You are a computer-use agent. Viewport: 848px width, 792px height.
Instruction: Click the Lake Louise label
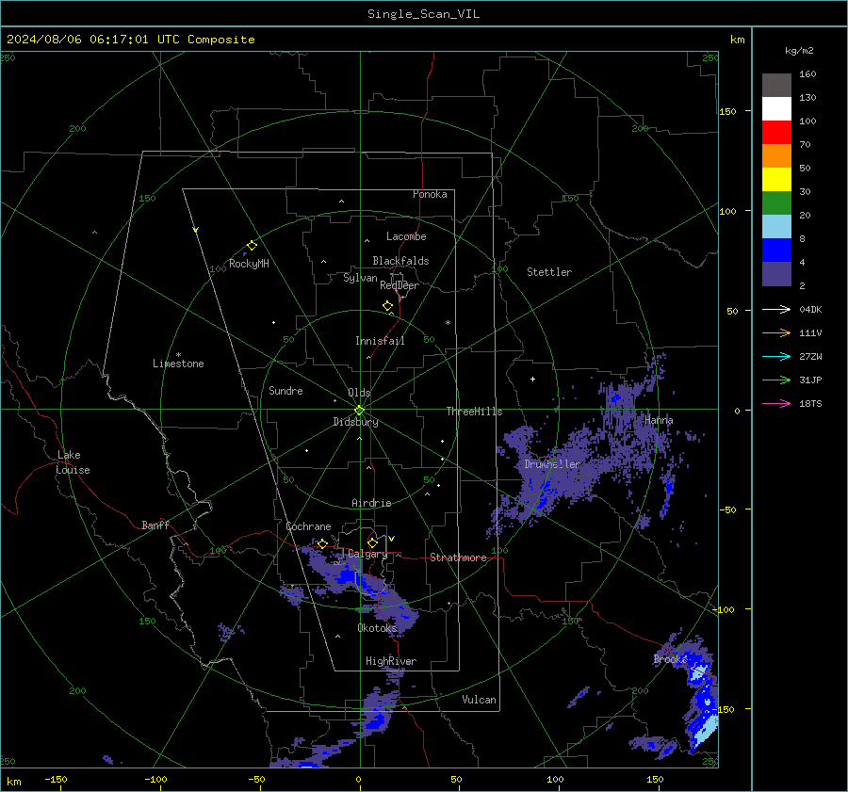point(73,462)
